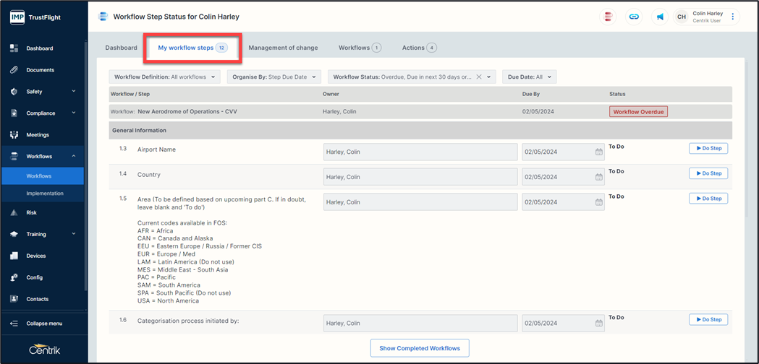Click Show Completed Workflows button

[x=420, y=348]
